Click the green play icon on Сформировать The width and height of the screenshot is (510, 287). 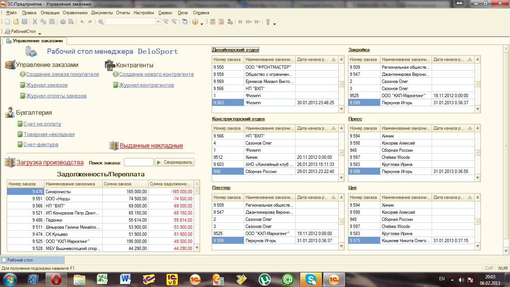point(159,163)
